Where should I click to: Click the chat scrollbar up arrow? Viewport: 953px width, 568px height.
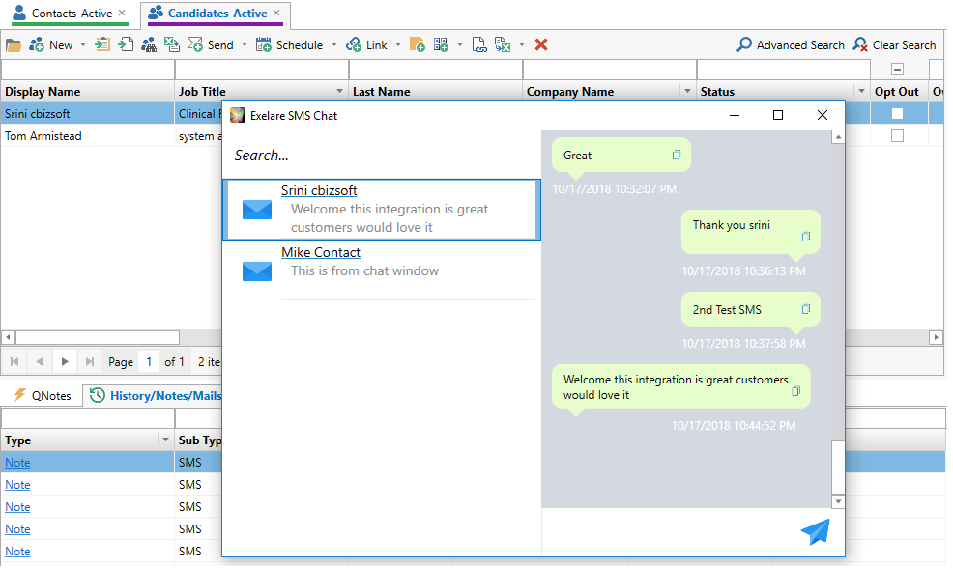coord(838,137)
